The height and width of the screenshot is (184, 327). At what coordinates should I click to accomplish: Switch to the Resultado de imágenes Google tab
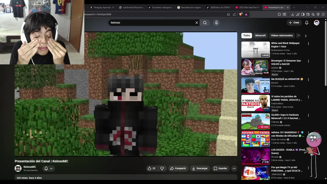(189, 7)
